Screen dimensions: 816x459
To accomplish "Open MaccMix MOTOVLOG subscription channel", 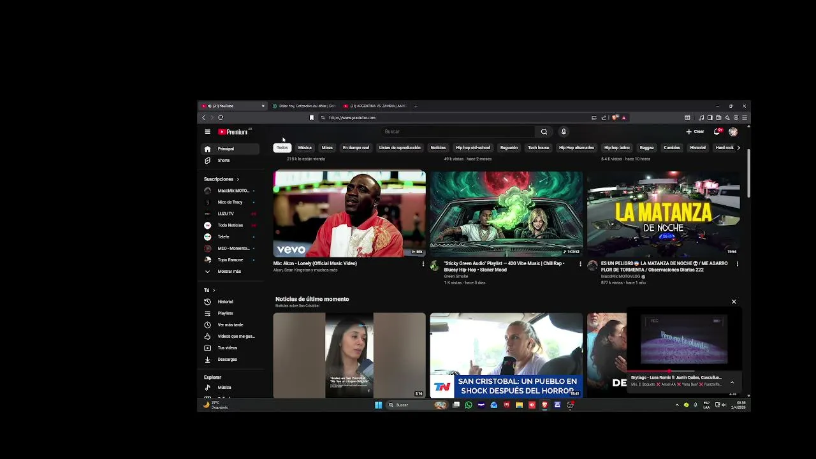I will click(231, 191).
